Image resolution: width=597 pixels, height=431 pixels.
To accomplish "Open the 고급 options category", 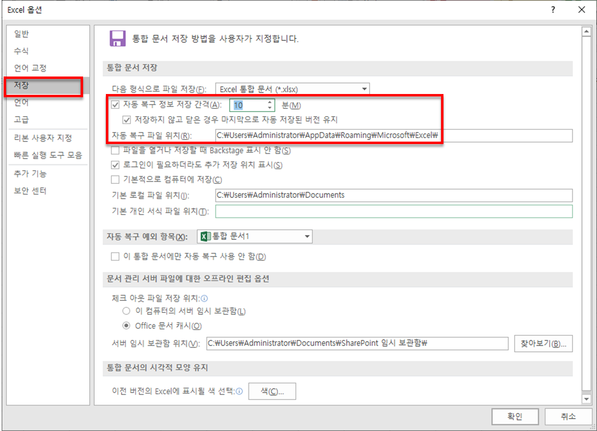I will (x=48, y=120).
